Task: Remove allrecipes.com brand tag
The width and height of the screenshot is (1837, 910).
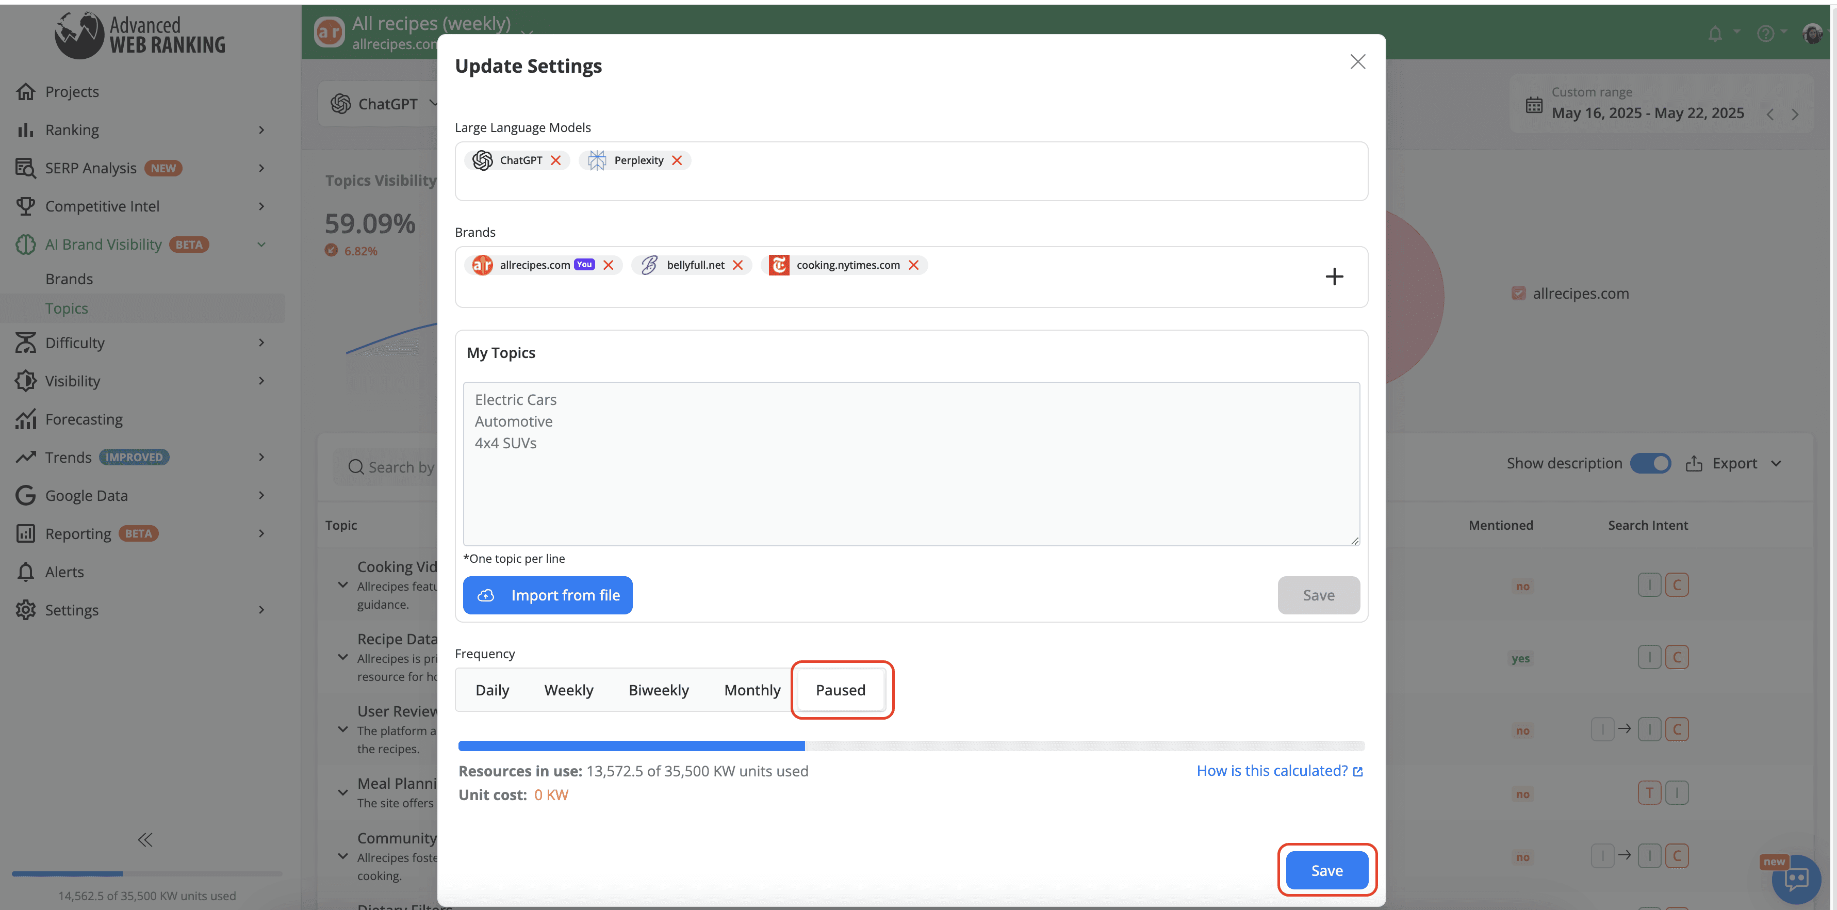Action: point(608,265)
